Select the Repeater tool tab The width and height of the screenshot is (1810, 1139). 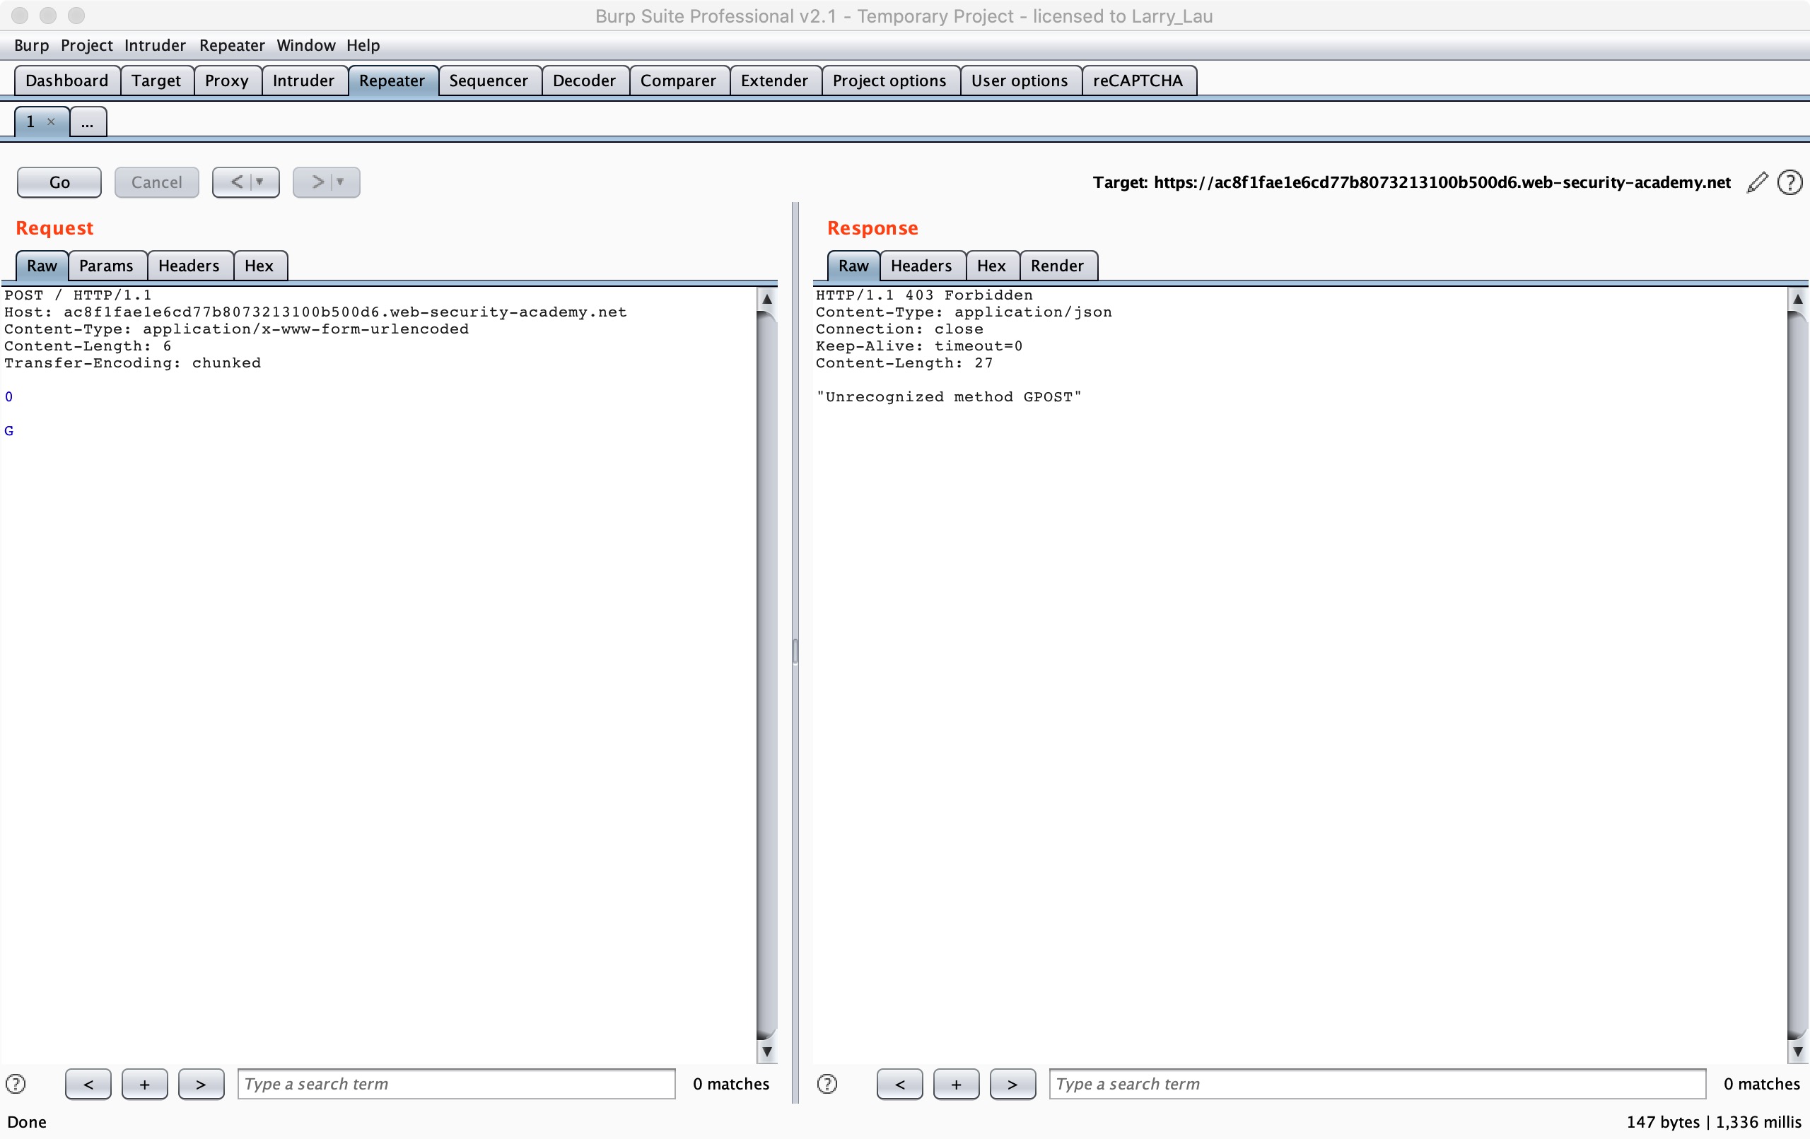[392, 81]
